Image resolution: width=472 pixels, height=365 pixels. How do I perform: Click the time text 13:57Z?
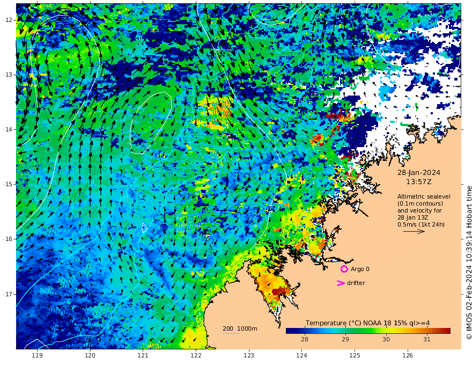click(x=419, y=182)
